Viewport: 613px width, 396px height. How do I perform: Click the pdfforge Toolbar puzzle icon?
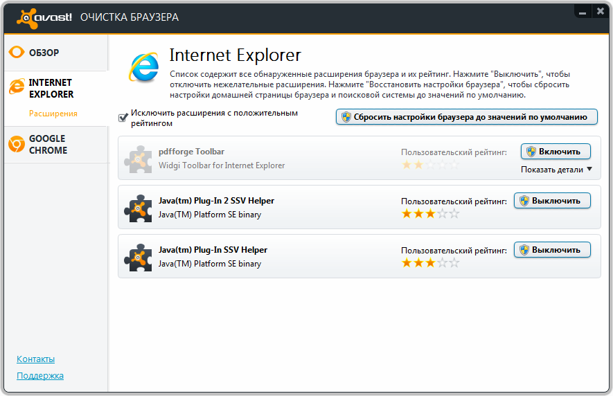click(138, 159)
